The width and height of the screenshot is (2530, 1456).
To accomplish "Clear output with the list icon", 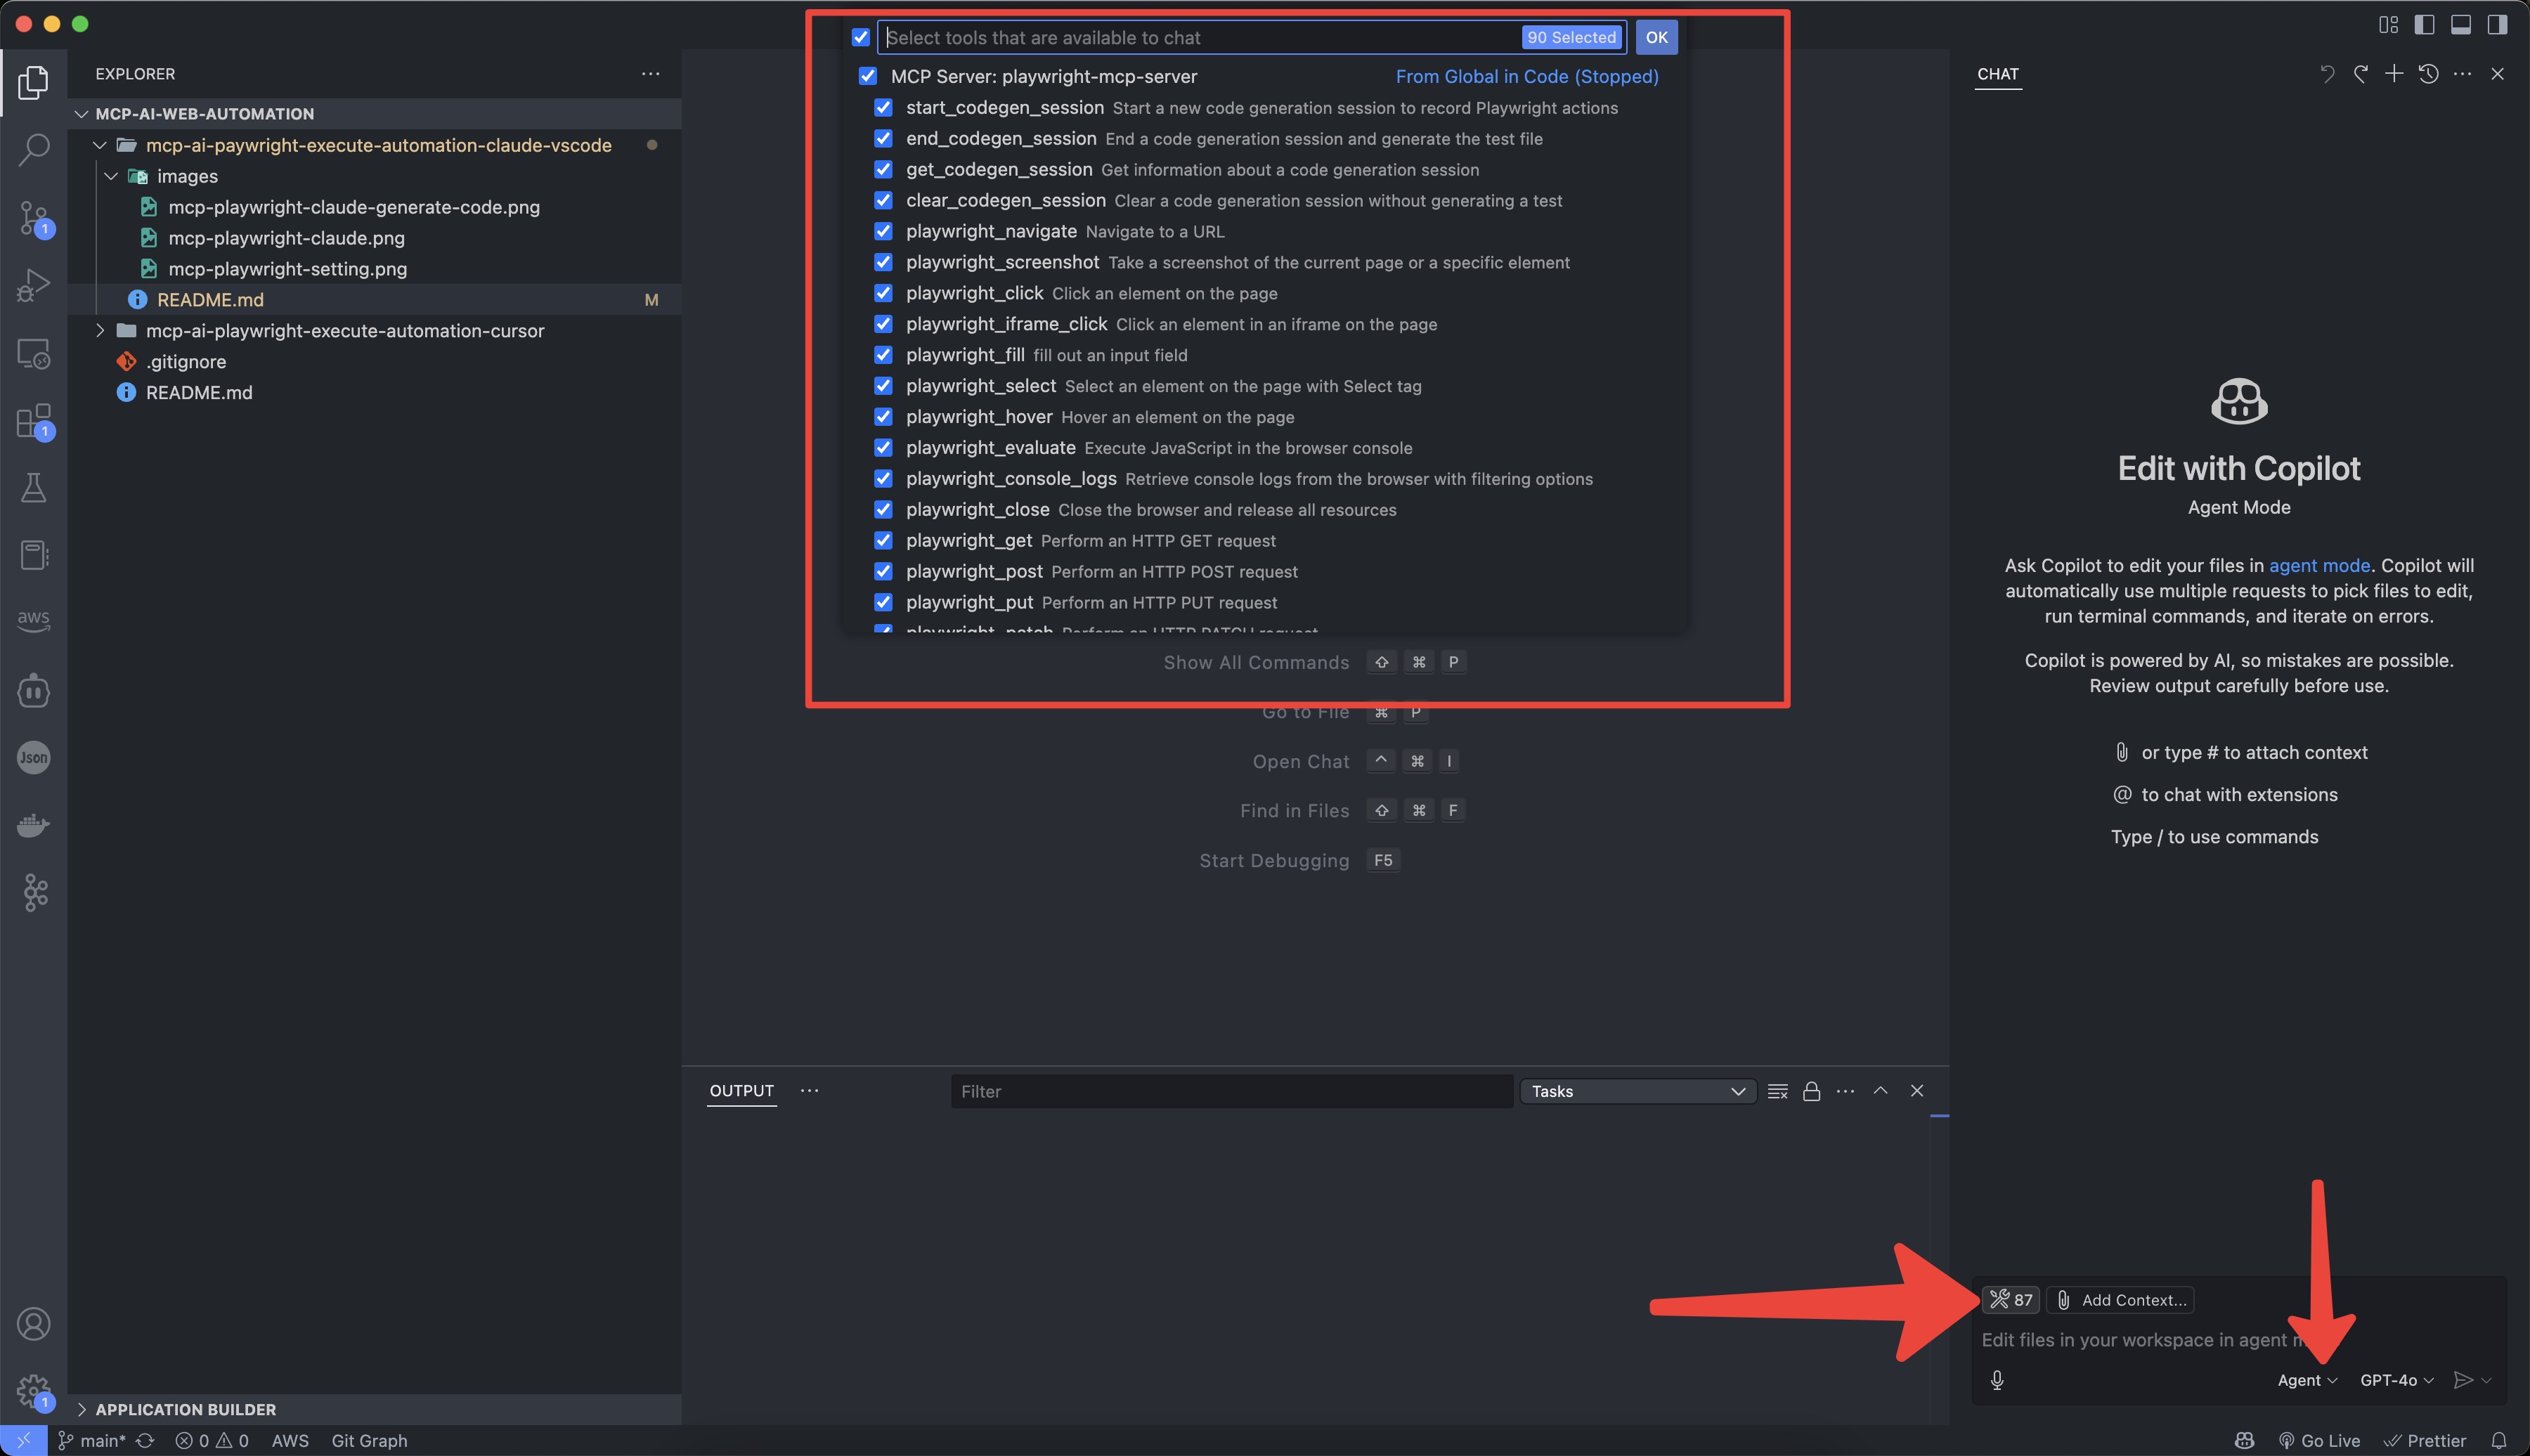I will [1777, 1091].
